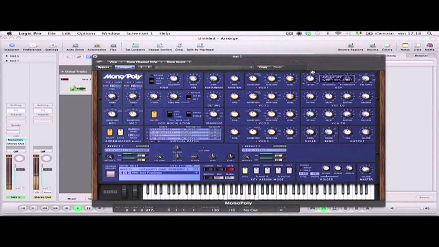
Task: Click the Crop toolbar icon
Action: pyautogui.click(x=179, y=47)
